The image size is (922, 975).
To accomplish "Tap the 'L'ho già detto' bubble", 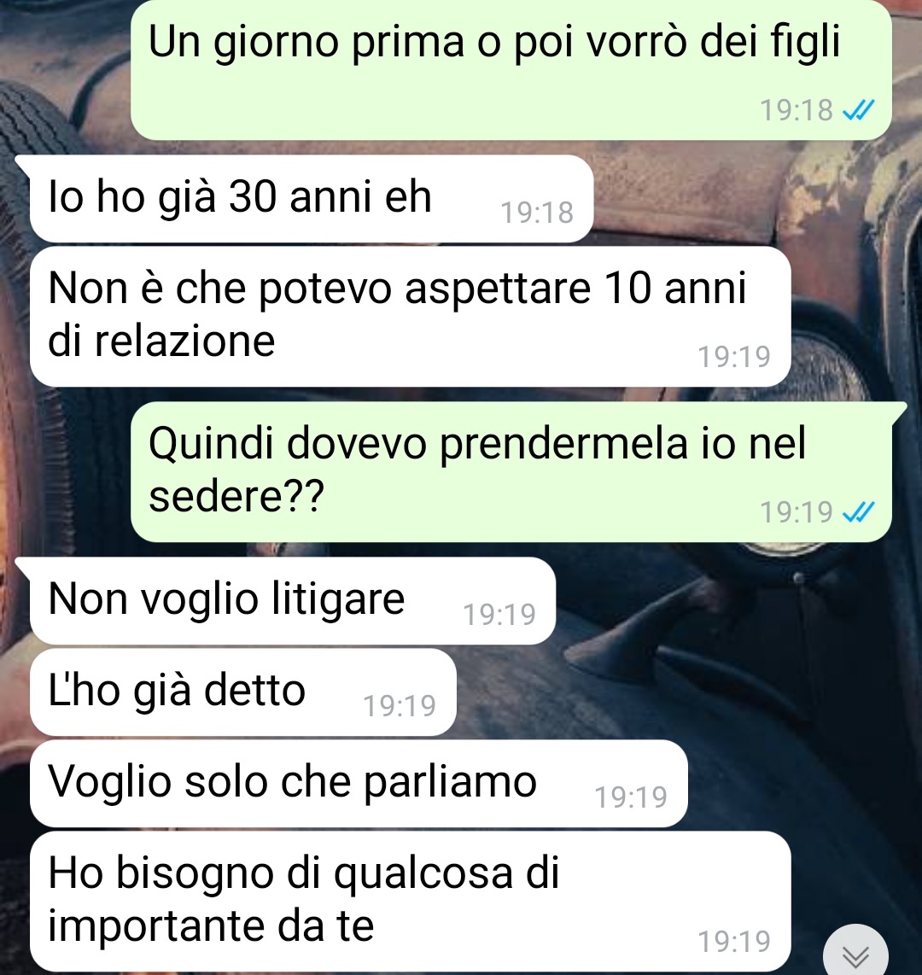I will pos(243,692).
